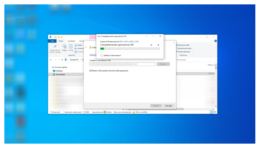Uncheck Mostra i file estratti al termine

coord(91,71)
